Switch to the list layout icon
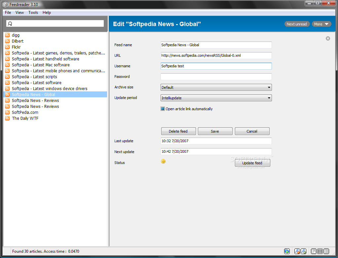 coord(326,251)
